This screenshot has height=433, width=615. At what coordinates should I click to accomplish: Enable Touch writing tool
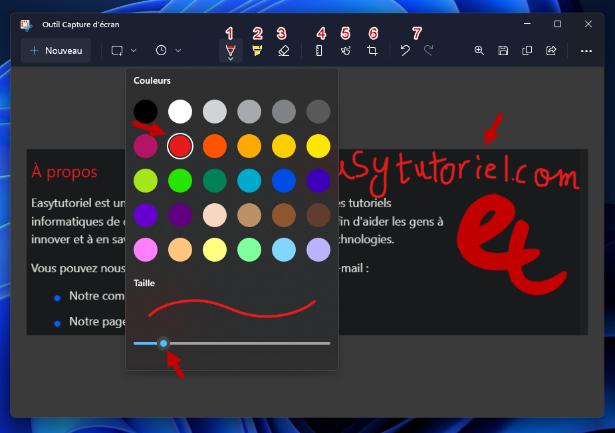pyautogui.click(x=346, y=50)
